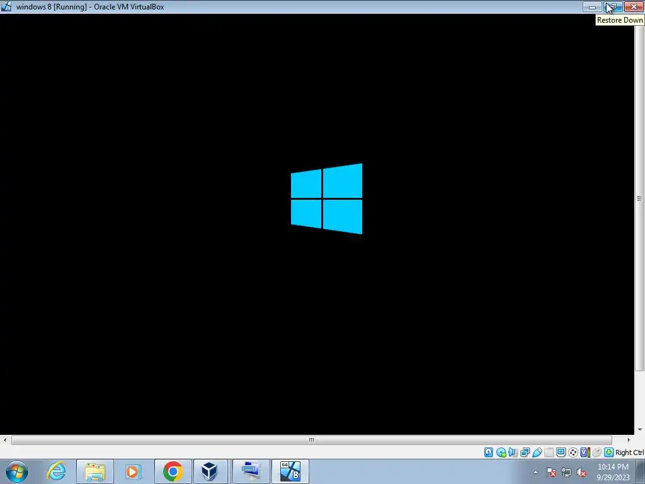Image resolution: width=645 pixels, height=484 pixels.
Task: Open the USB devices status icon
Action: [x=537, y=452]
